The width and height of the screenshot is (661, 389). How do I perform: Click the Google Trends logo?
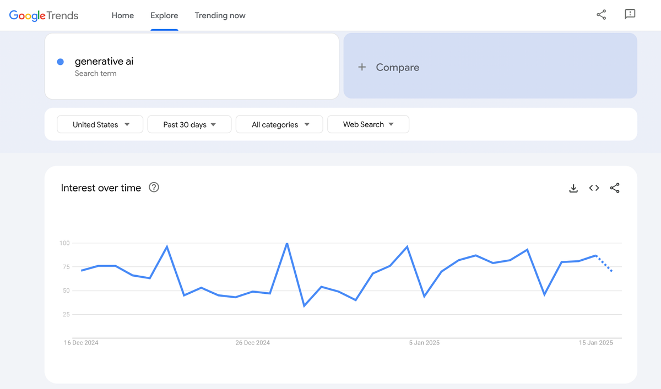pyautogui.click(x=44, y=15)
